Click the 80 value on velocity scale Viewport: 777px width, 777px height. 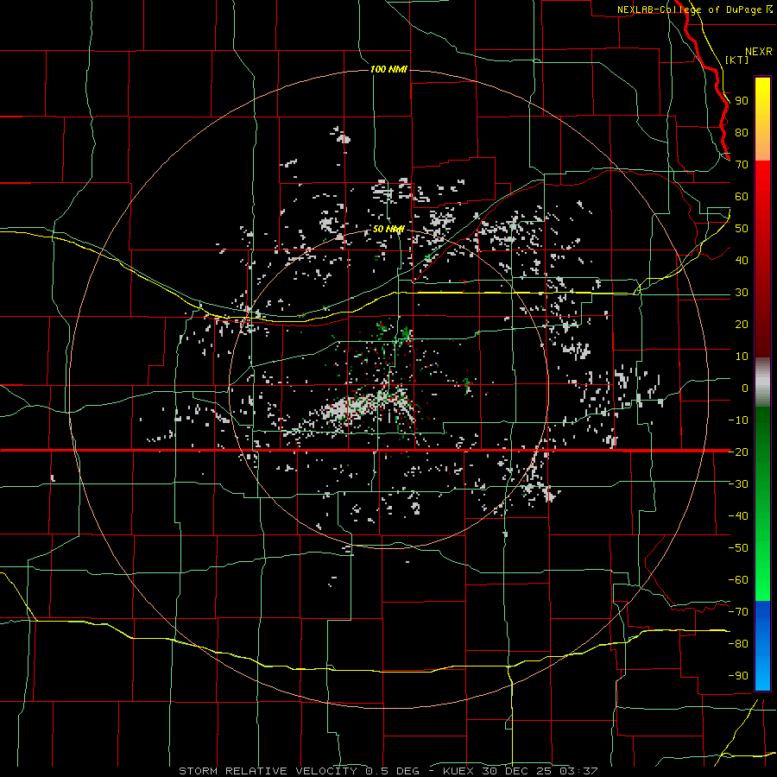click(x=742, y=133)
